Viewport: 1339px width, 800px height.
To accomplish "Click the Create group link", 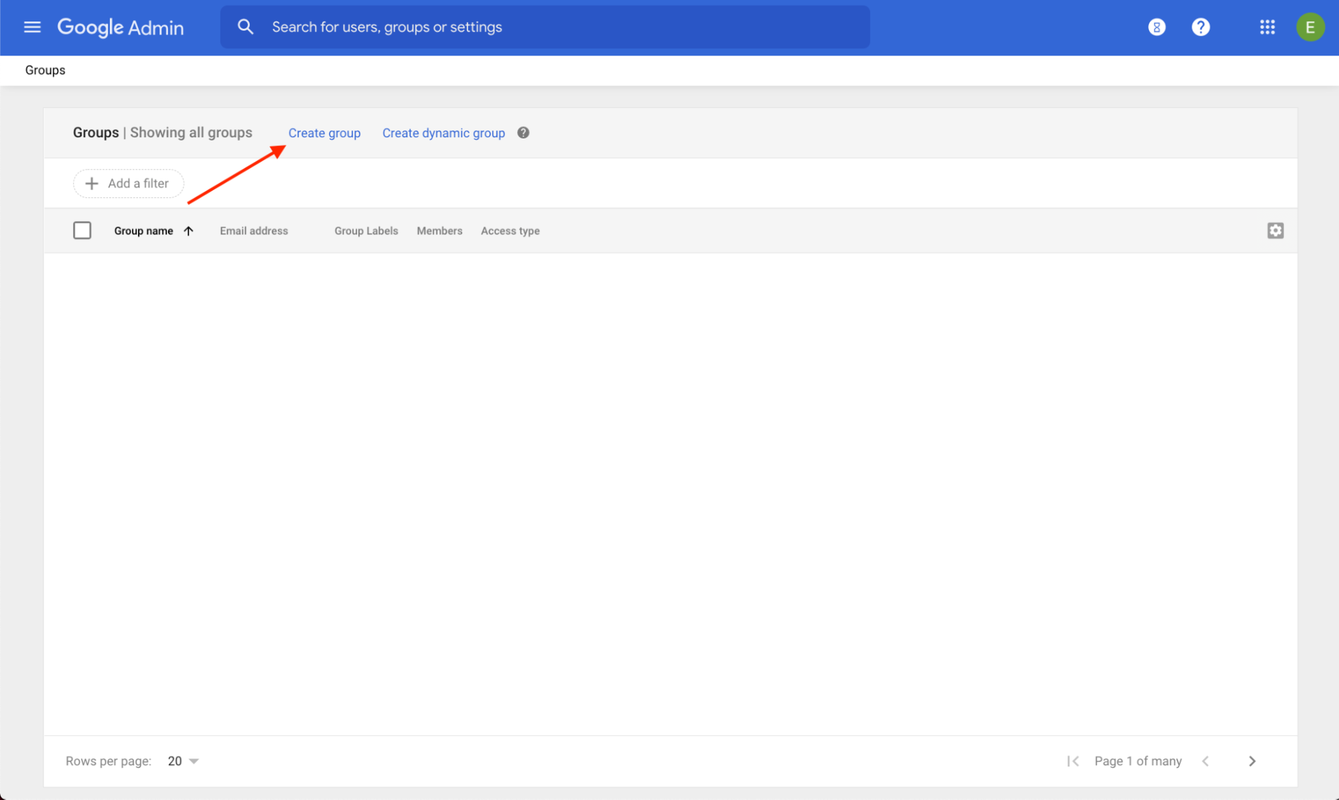I will pyautogui.click(x=324, y=133).
